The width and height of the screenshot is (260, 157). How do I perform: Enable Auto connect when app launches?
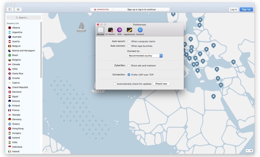click(129, 46)
